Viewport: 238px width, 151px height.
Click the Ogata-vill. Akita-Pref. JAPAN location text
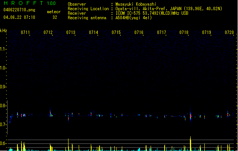(169, 9)
